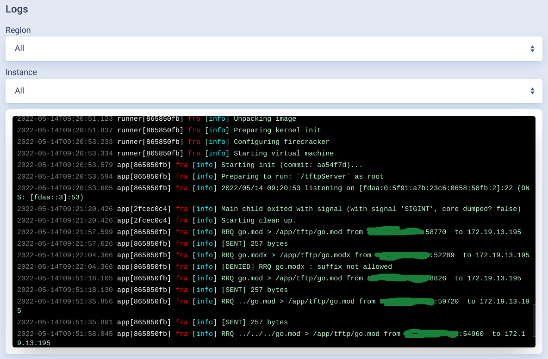Click timestamp 2022-05-14T09:22:04.366 on go.modx RRQ line

65,255
